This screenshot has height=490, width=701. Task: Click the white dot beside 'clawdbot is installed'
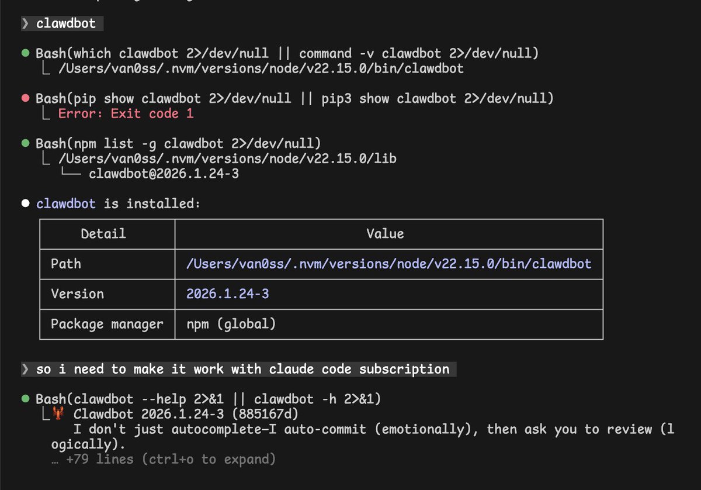click(x=25, y=203)
